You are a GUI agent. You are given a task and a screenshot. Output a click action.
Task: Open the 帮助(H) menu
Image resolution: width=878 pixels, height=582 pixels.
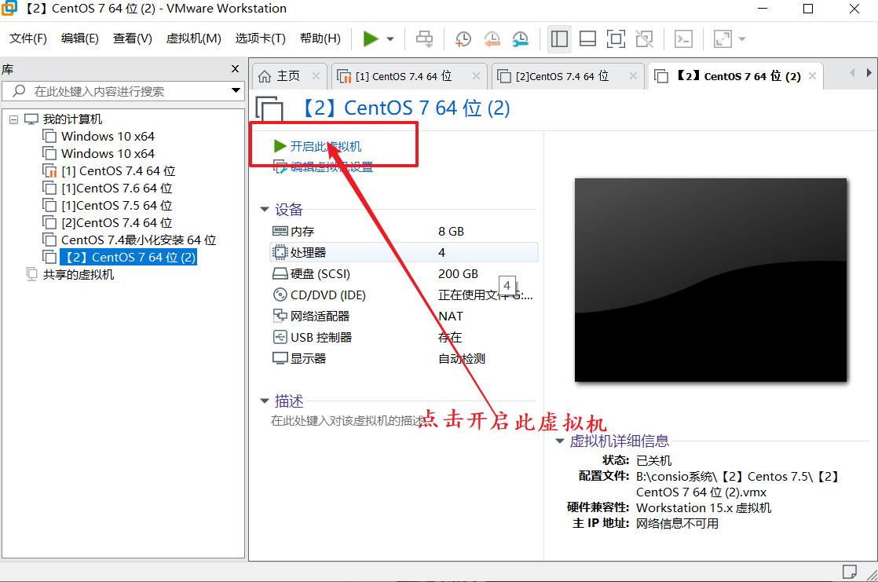click(x=320, y=38)
